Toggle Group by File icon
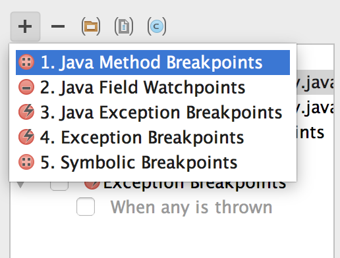 [x=124, y=26]
